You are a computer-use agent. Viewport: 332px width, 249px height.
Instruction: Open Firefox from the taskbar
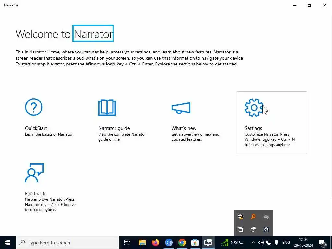point(155,243)
